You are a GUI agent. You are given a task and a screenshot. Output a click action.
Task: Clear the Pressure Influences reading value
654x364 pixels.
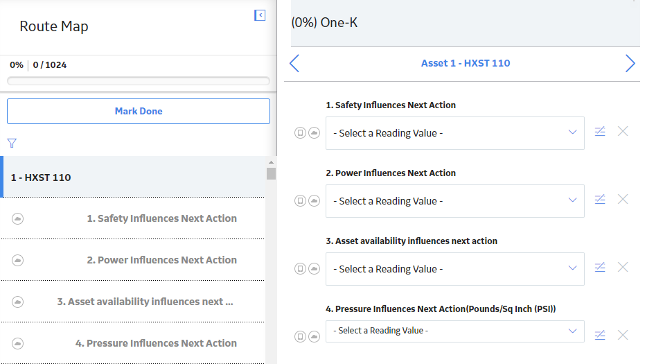click(623, 335)
